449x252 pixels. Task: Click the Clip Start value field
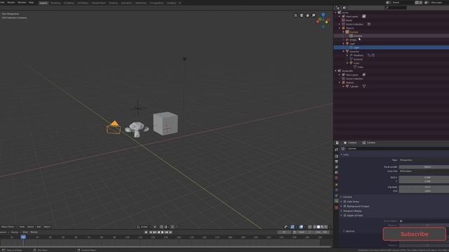[x=424, y=187]
